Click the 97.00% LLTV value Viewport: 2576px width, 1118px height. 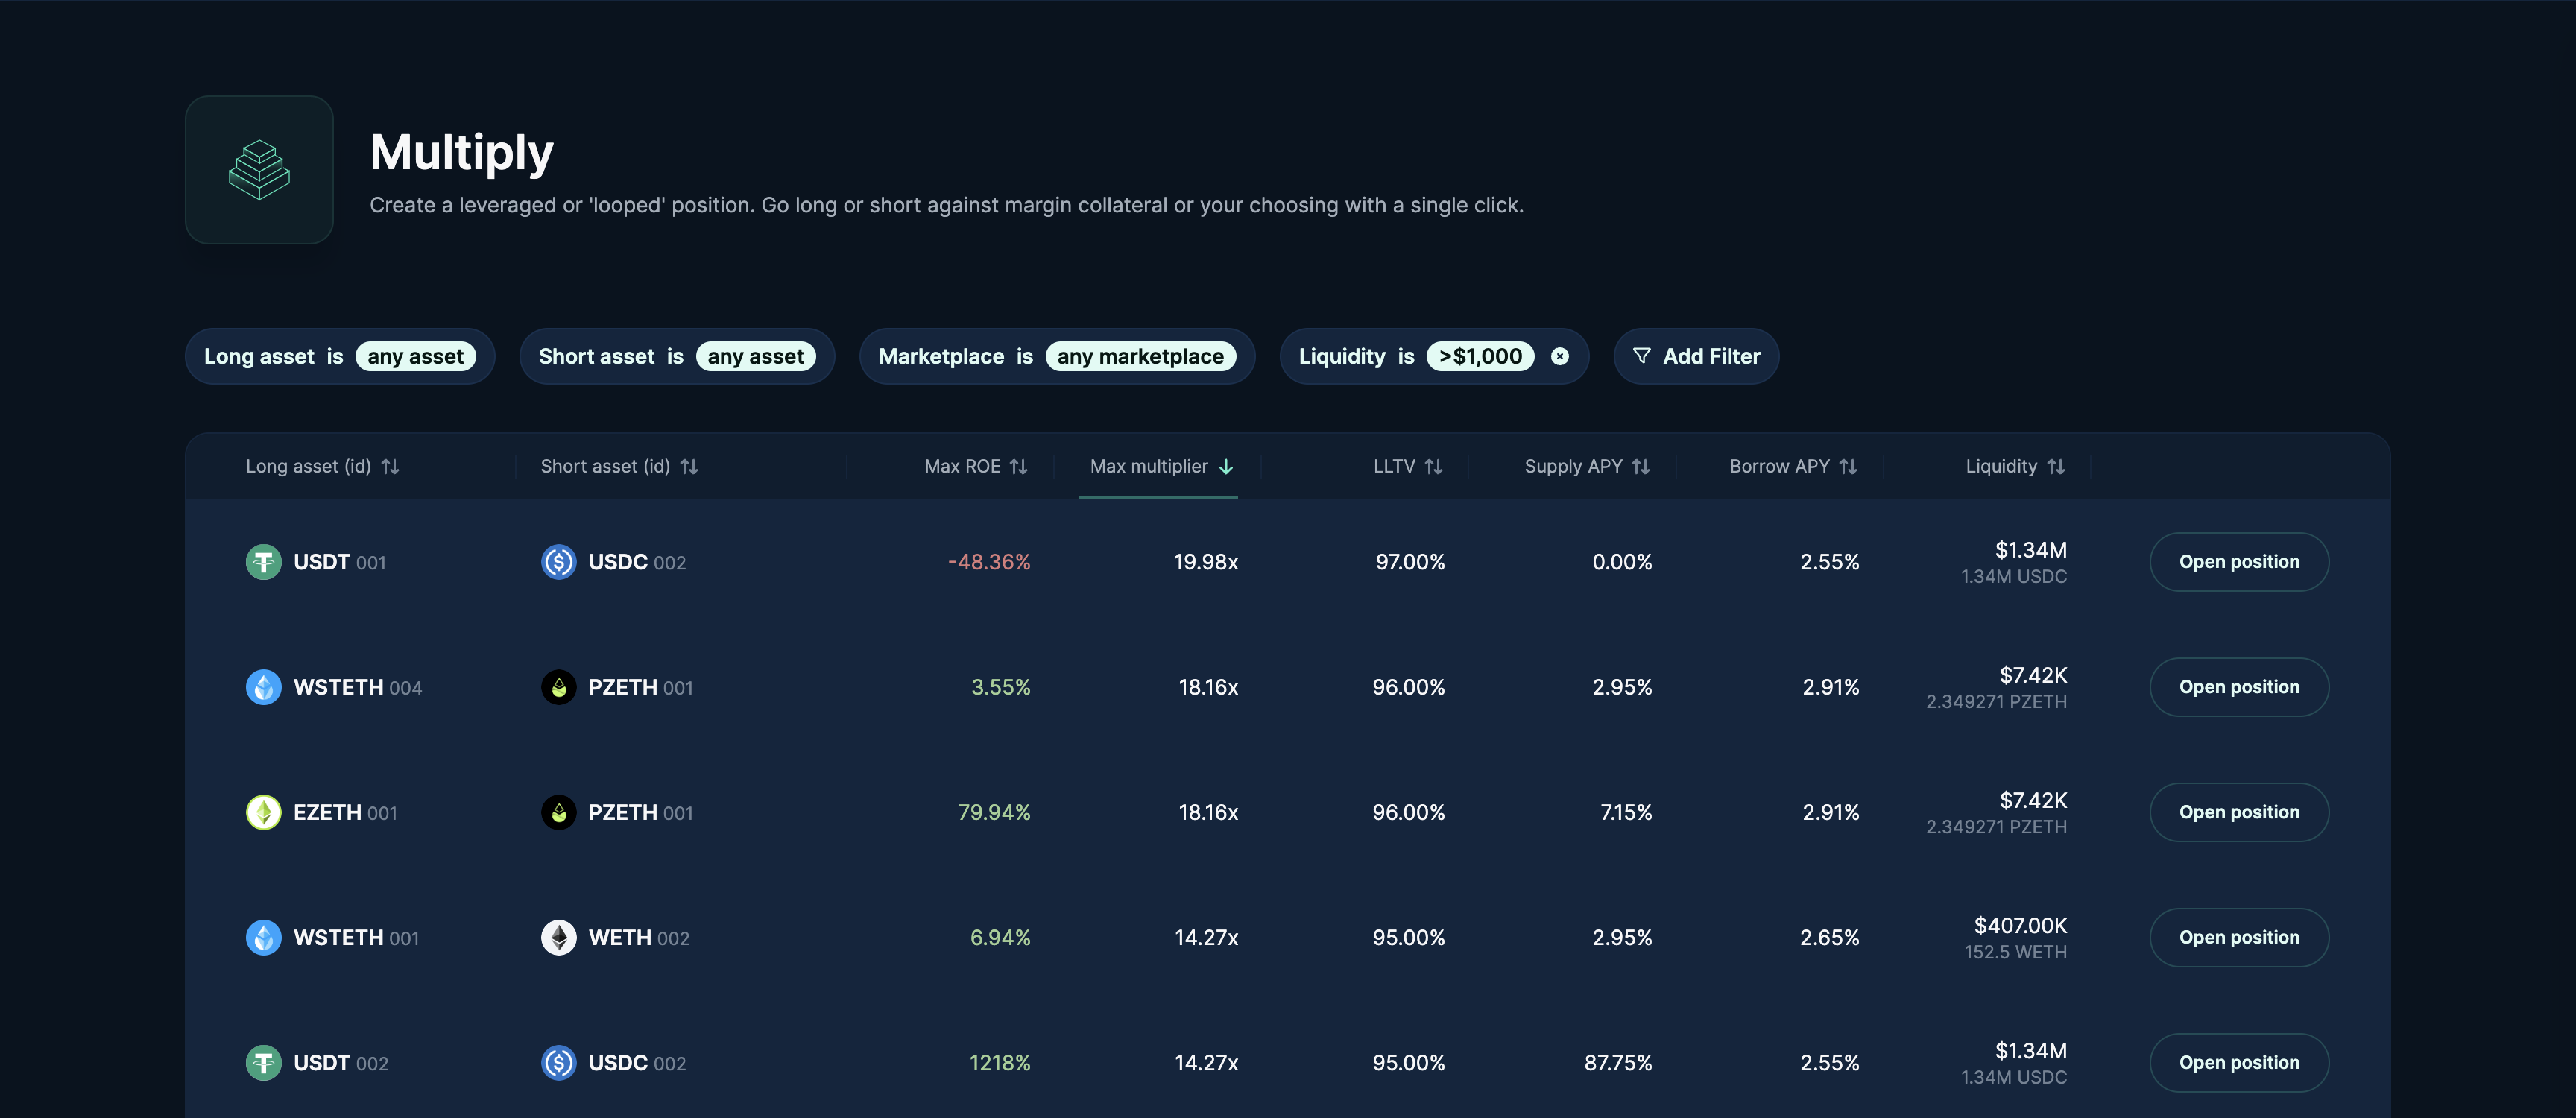click(x=1409, y=562)
